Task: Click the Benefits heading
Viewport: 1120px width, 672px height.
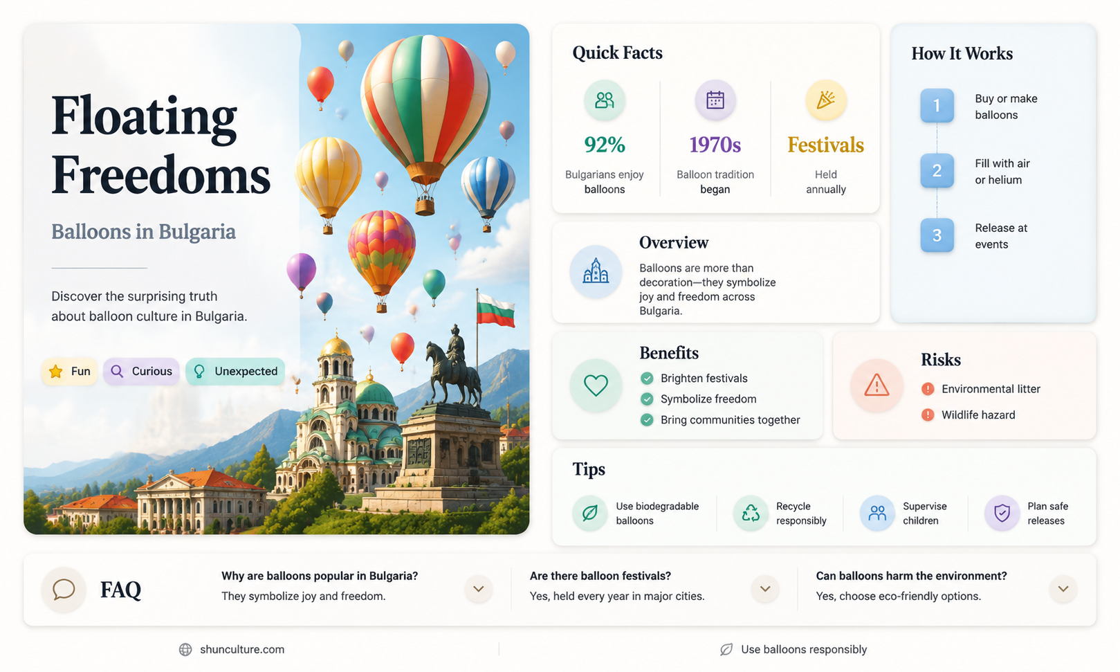Action: [669, 353]
